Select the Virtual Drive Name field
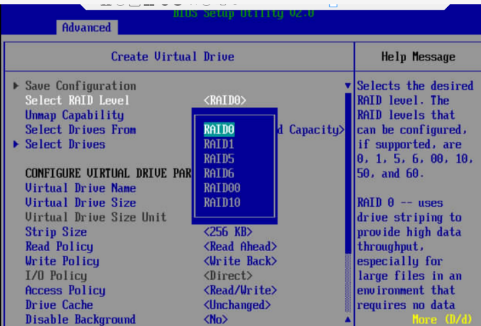This screenshot has height=326, width=481. [80, 188]
